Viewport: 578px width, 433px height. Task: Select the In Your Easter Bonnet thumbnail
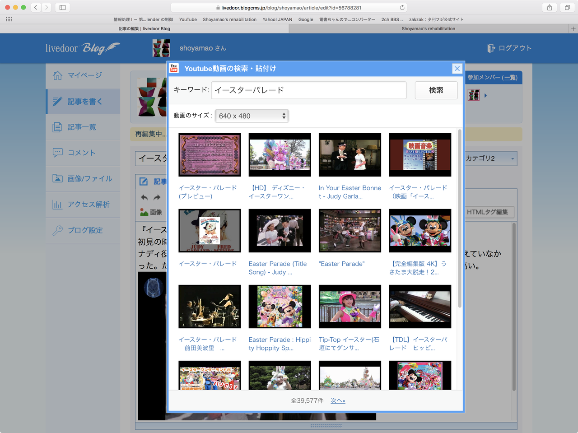pos(350,155)
